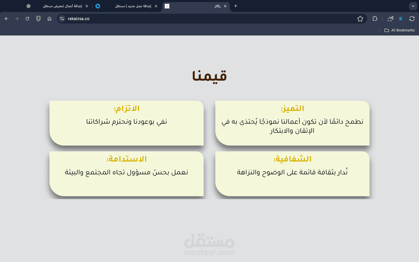
Task: Click the الاستدامة: card title
Action: (x=127, y=159)
